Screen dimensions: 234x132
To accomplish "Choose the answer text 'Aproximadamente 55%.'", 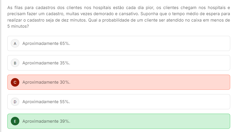I will [46, 102].
